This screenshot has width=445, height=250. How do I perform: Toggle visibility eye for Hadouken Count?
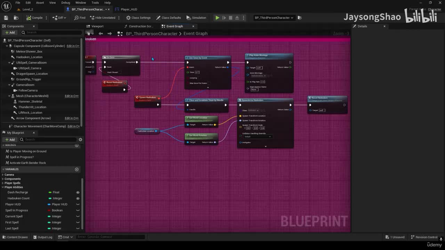point(78,198)
